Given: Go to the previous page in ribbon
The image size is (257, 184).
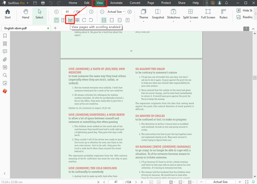Looking at the screenshot, I should point(56,12).
